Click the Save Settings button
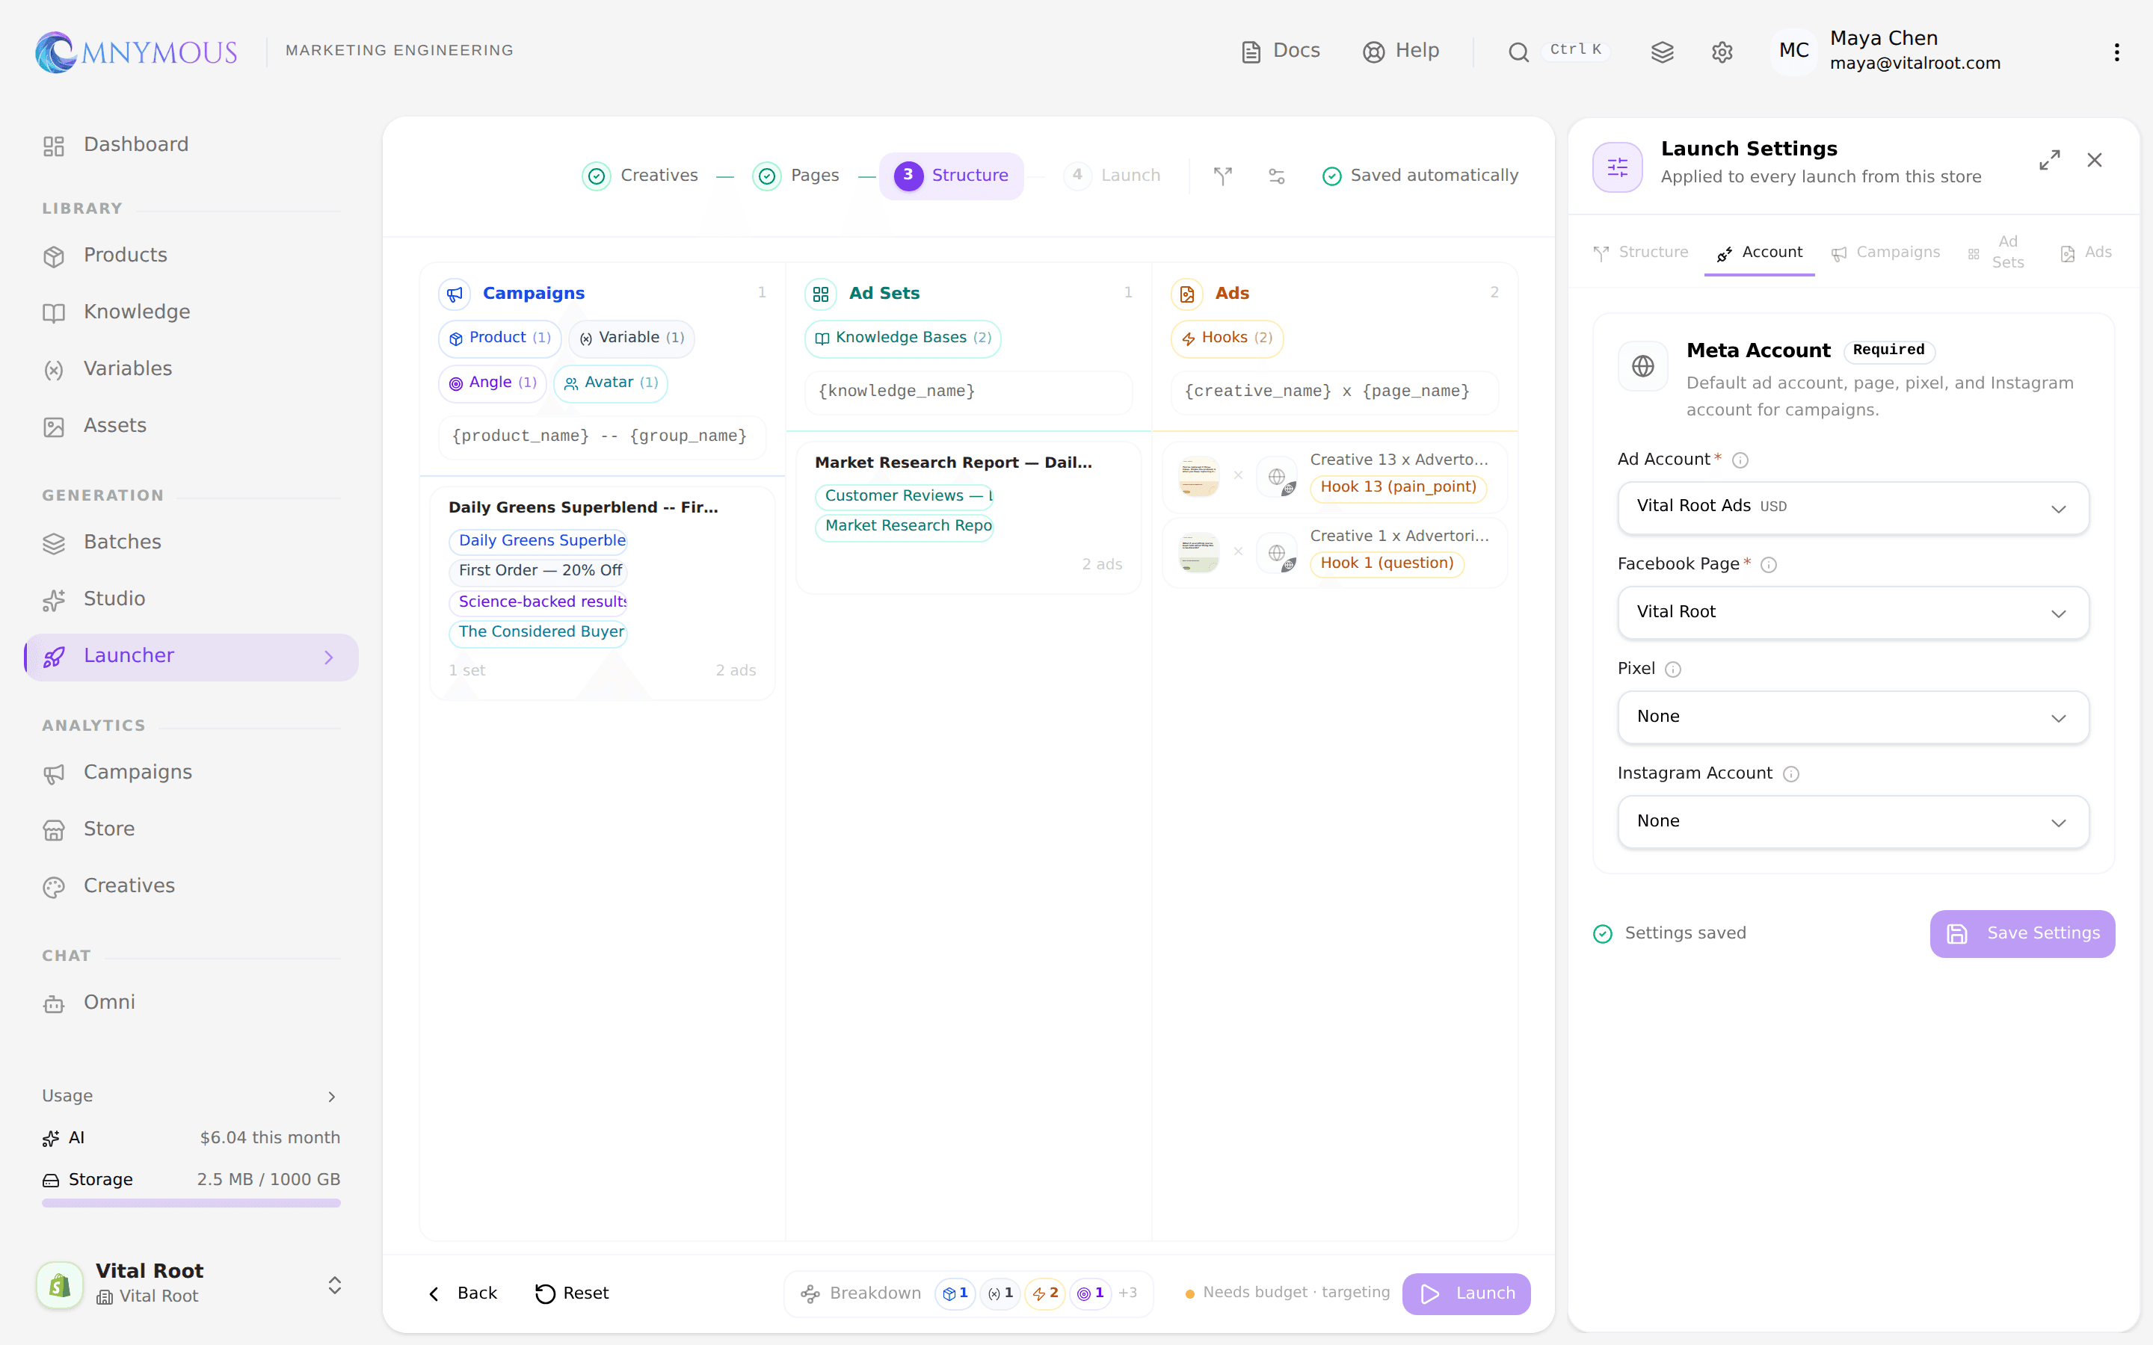Viewport: 2153px width, 1345px height. pyautogui.click(x=2021, y=933)
